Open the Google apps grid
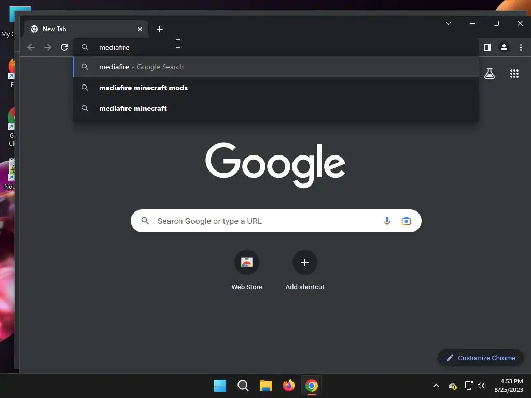The height and width of the screenshot is (398, 531). 514,74
